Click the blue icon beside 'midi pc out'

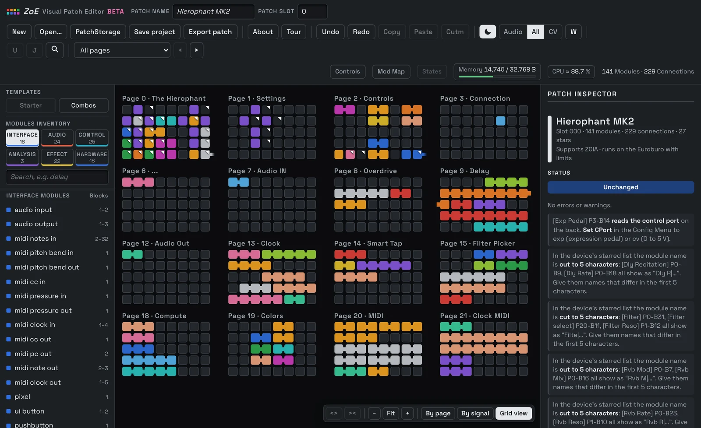click(9, 354)
